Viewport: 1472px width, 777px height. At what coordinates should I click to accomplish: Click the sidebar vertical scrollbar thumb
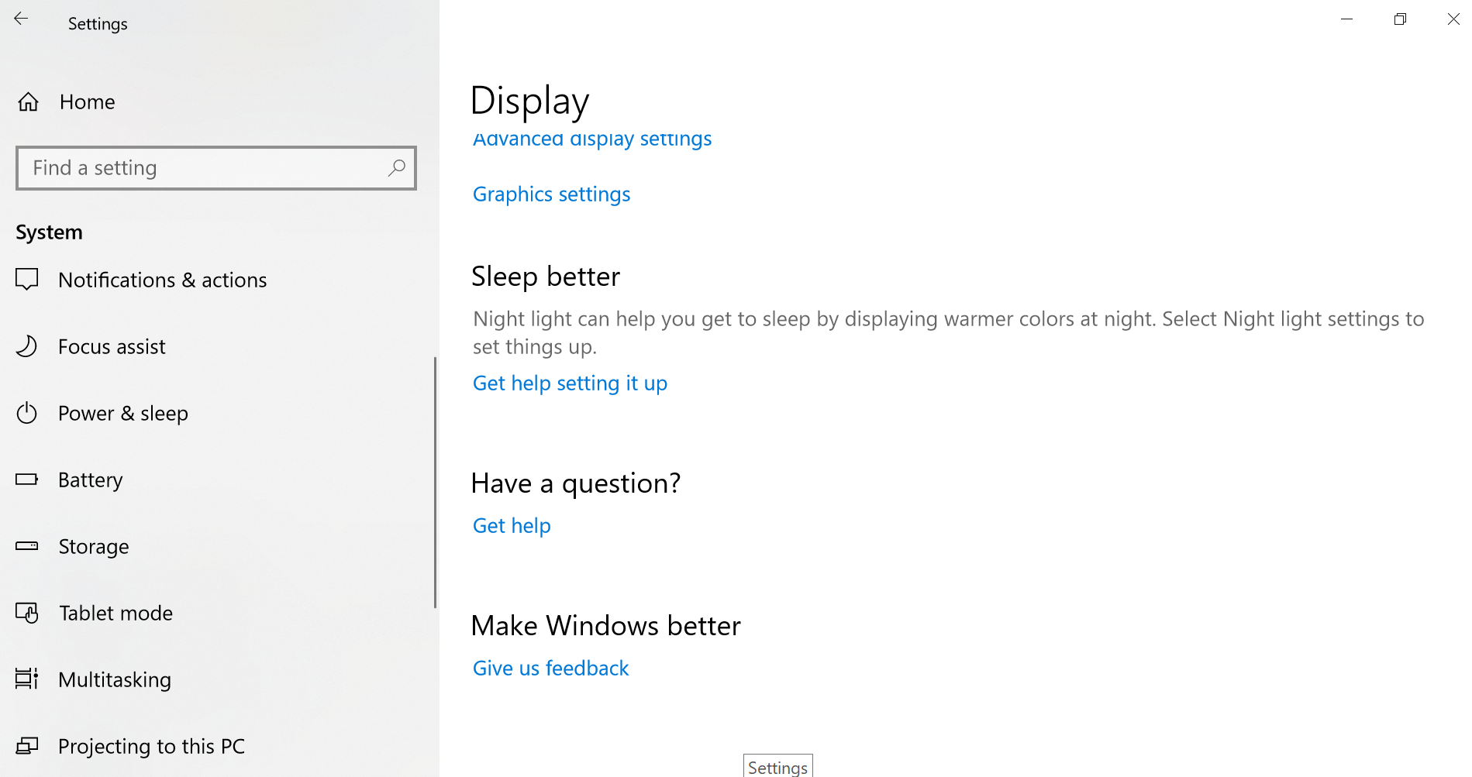435,482
